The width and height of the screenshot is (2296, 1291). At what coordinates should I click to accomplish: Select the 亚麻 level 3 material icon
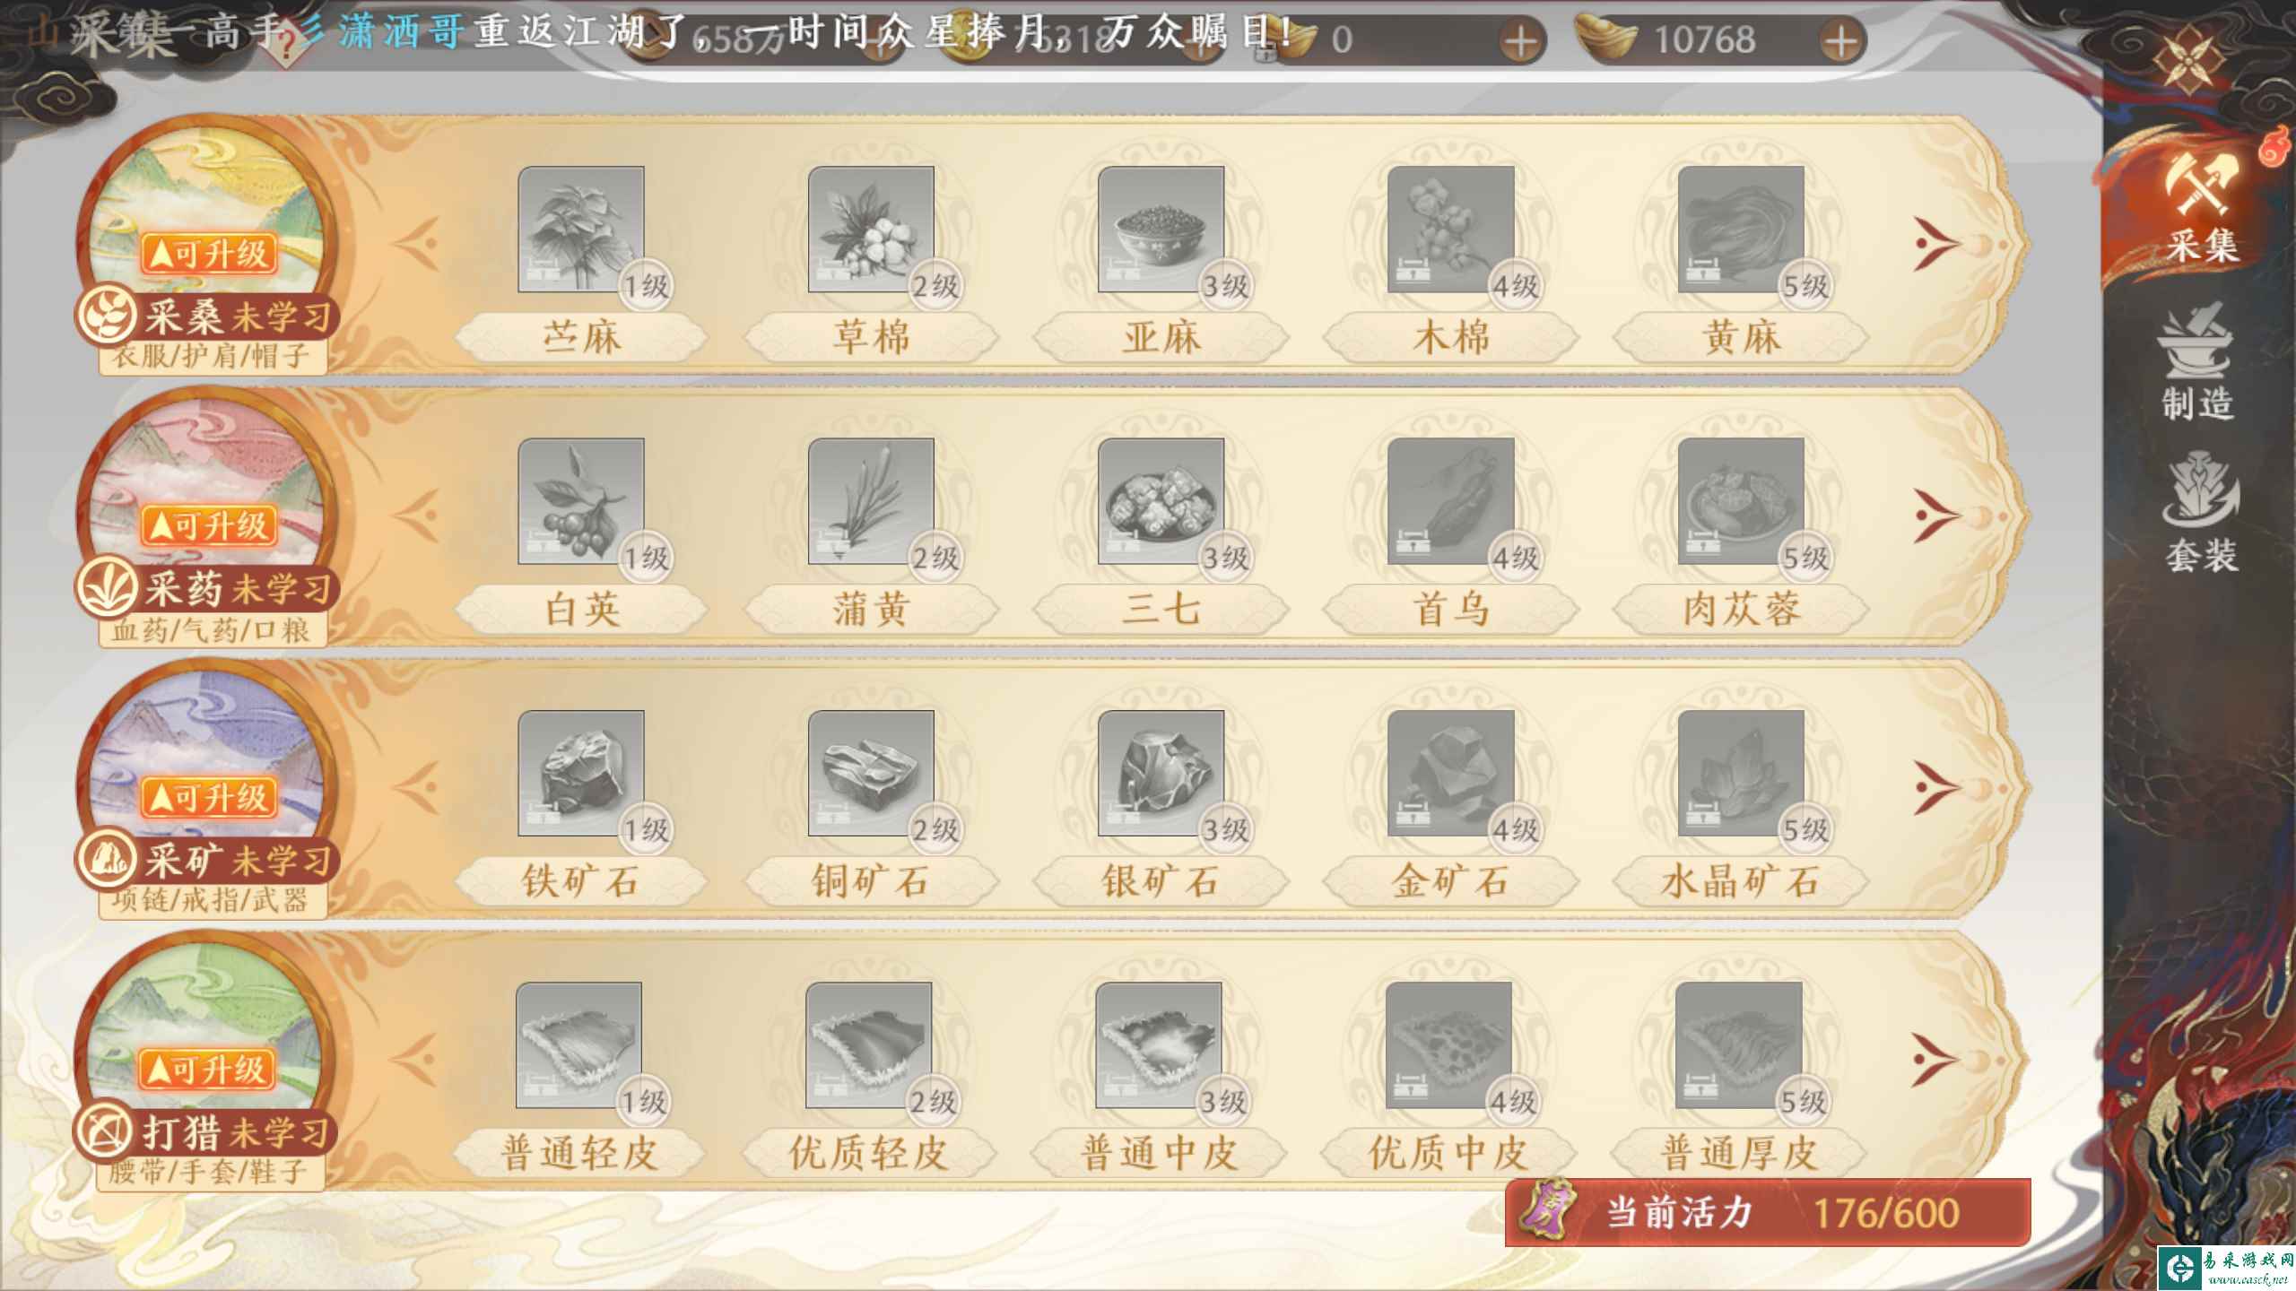(1161, 229)
